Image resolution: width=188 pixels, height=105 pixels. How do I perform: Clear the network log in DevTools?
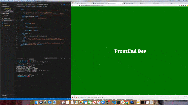click(74, 98)
